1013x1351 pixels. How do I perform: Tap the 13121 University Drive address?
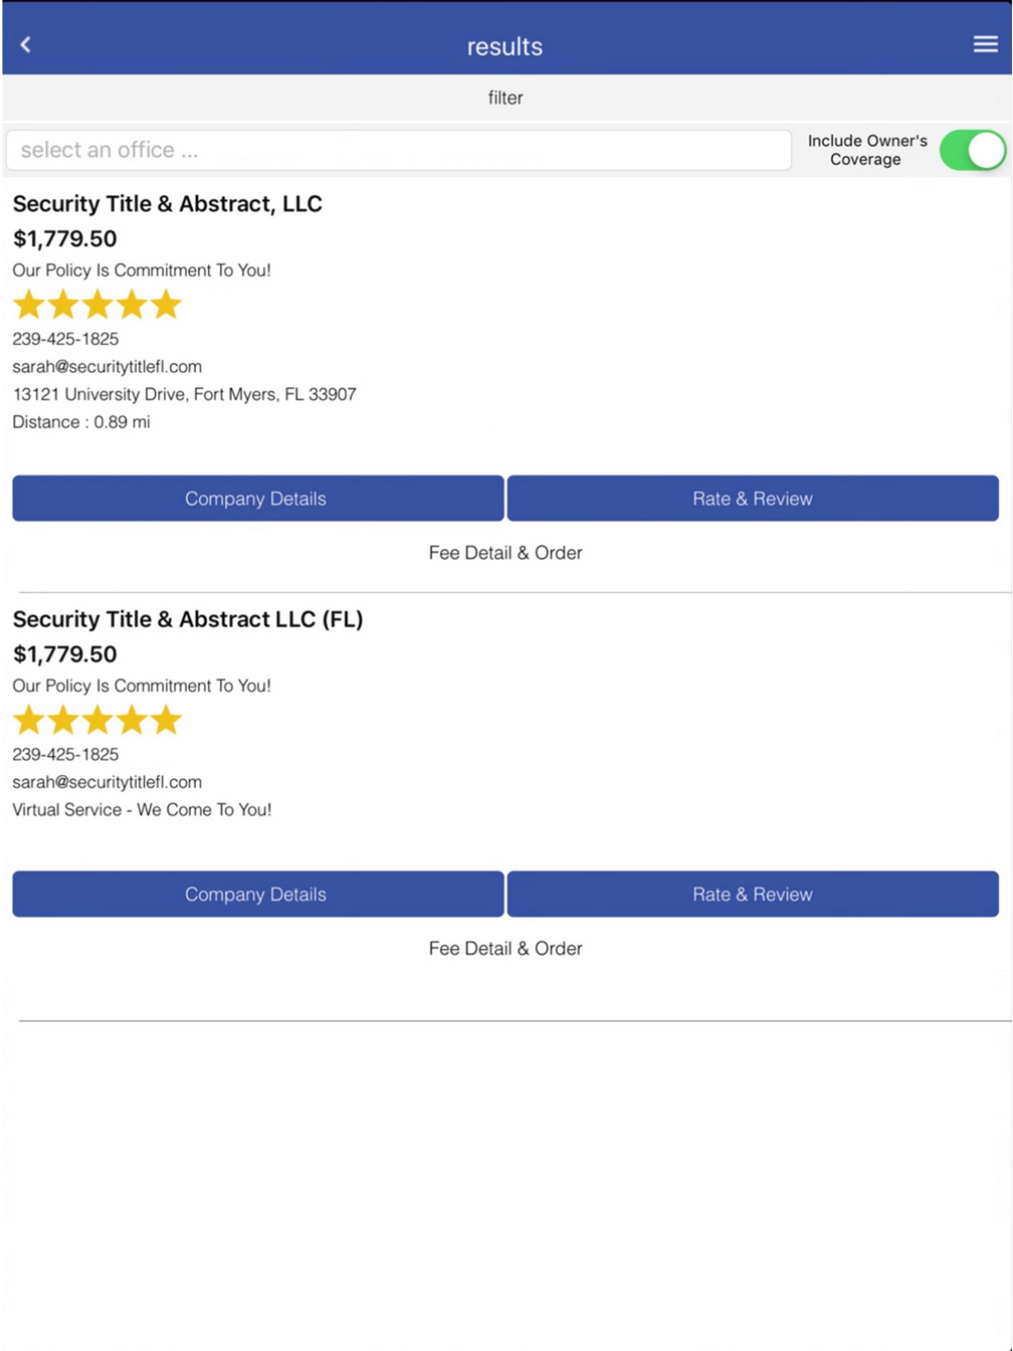click(184, 394)
